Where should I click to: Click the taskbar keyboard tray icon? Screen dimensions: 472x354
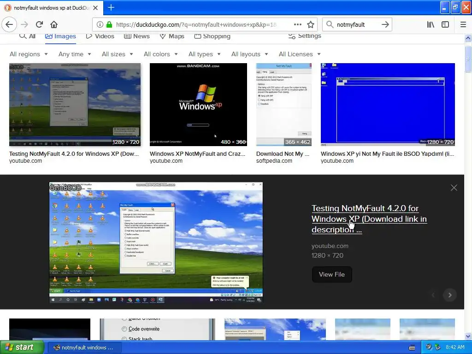412,348
